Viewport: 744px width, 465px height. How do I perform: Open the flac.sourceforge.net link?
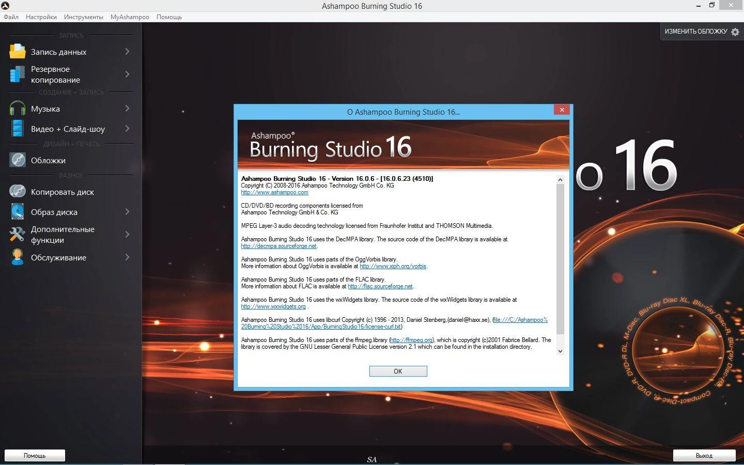coord(380,286)
